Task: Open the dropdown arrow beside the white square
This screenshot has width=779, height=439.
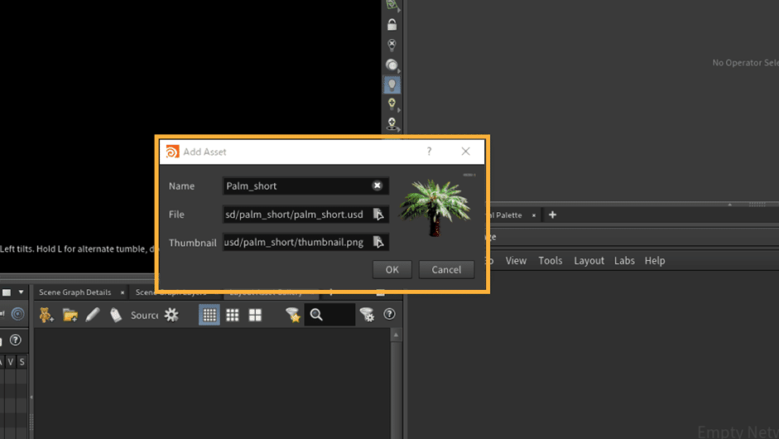Action: click(21, 292)
